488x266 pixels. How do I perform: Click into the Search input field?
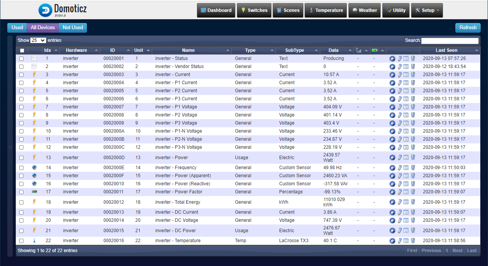point(450,41)
